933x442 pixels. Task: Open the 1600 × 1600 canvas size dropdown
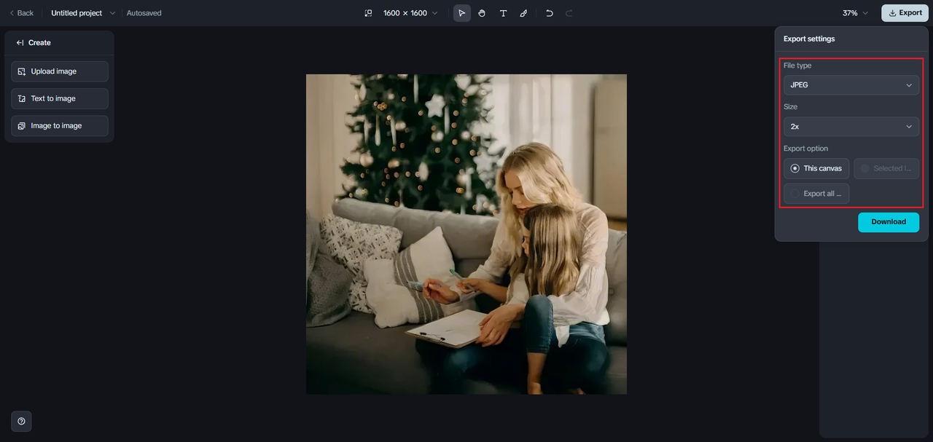(x=411, y=13)
